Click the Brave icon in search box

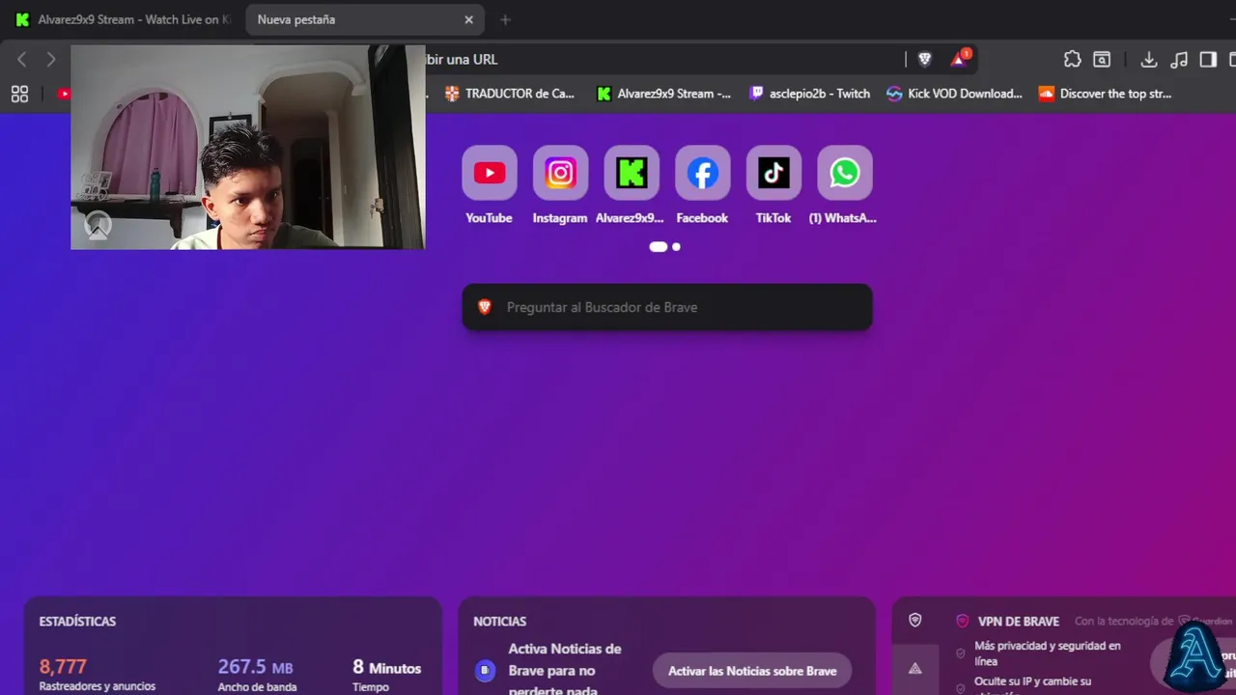(x=485, y=307)
